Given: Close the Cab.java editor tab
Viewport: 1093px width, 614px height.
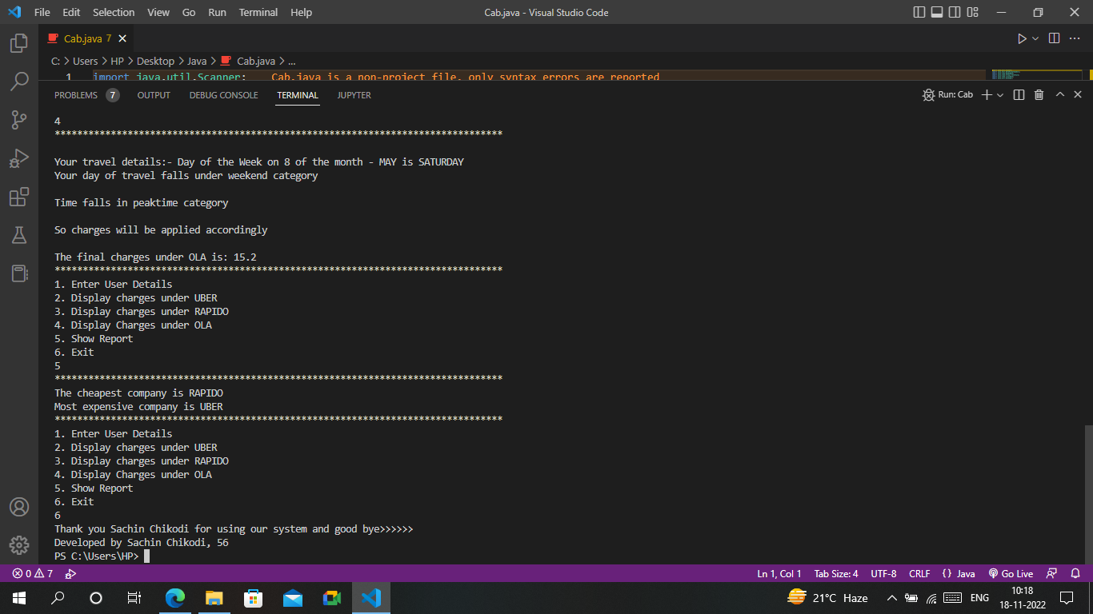Looking at the screenshot, I should coord(122,38).
